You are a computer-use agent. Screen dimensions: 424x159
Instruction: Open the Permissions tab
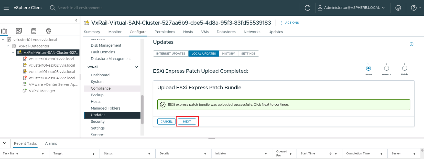(165, 32)
